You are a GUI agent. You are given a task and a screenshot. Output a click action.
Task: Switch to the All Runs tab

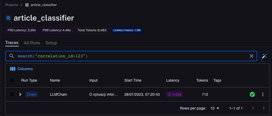click(x=32, y=43)
